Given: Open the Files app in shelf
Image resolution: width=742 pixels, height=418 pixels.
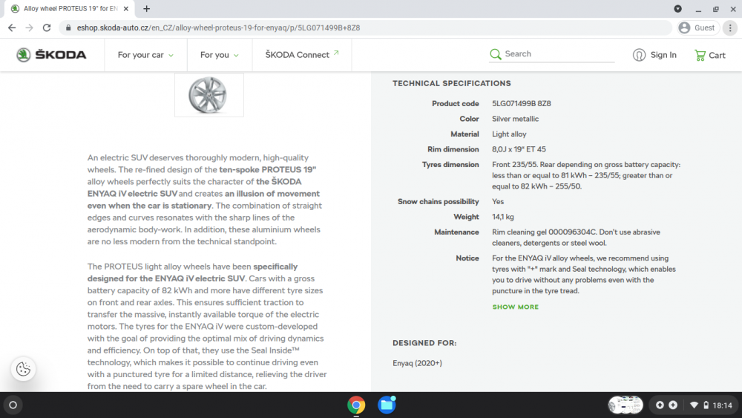Looking at the screenshot, I should coord(387,405).
